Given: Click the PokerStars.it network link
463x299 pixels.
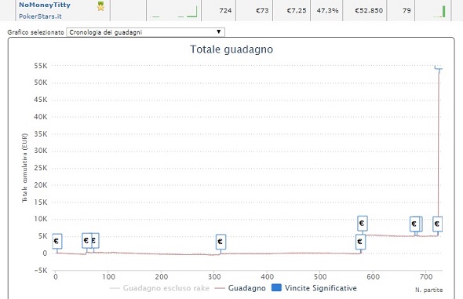Looking at the screenshot, I should coord(40,16).
